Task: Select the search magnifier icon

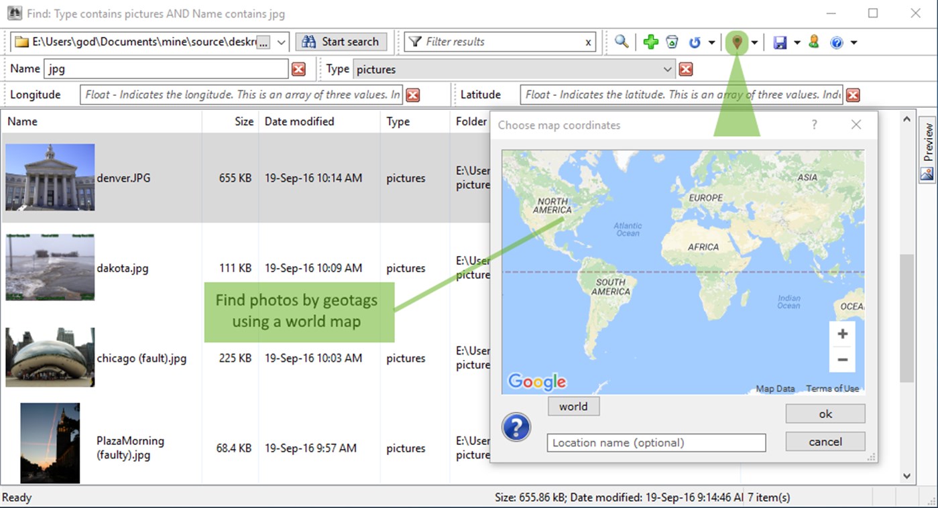Action: [621, 42]
